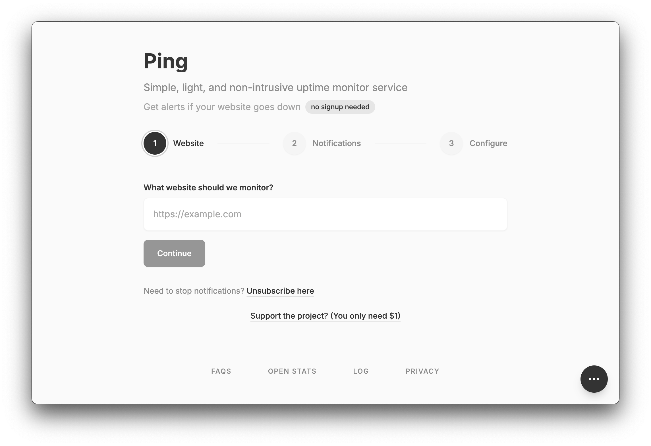Open the PRIVACY page

click(x=422, y=371)
